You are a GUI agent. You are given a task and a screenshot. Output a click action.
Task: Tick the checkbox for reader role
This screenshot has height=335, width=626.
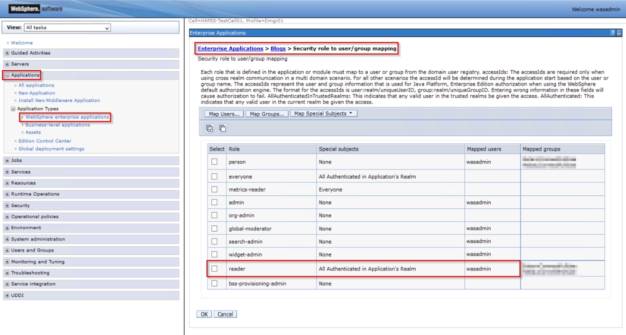click(x=214, y=269)
